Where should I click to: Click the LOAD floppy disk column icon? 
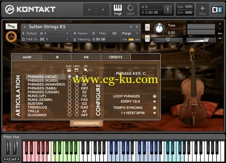[76, 70]
